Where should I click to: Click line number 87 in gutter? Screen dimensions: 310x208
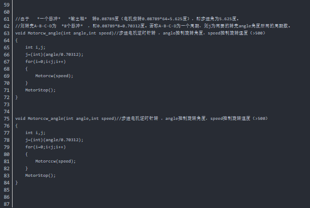click(x=7, y=204)
